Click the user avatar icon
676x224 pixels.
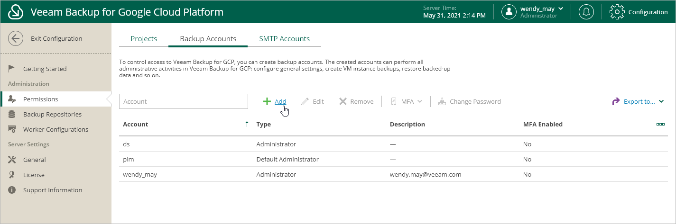509,12
